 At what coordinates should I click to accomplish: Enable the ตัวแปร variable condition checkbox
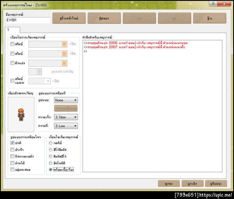click(12, 63)
